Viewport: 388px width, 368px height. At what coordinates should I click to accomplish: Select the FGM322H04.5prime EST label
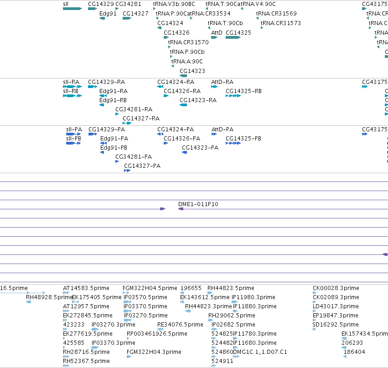point(150,288)
